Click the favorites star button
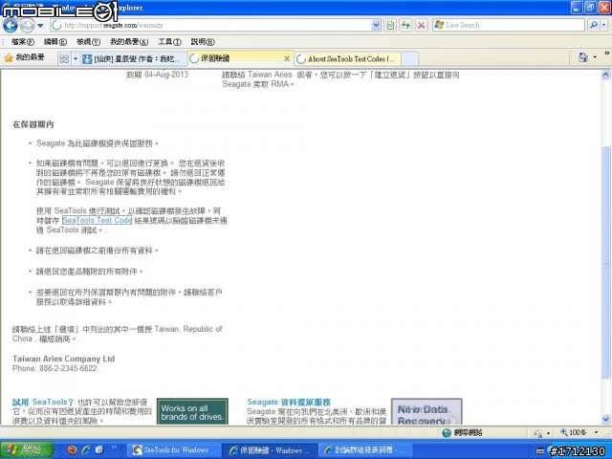Viewport: 612px width, 459px height. click(x=24, y=57)
